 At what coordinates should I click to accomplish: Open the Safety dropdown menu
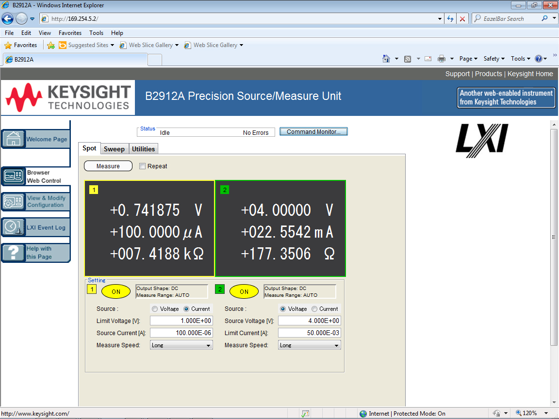[494, 59]
